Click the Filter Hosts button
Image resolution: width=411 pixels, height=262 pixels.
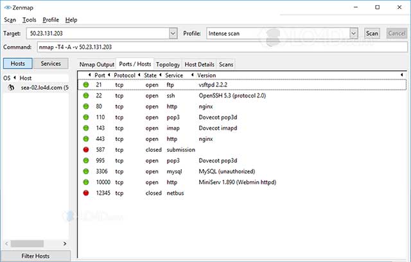click(x=37, y=256)
